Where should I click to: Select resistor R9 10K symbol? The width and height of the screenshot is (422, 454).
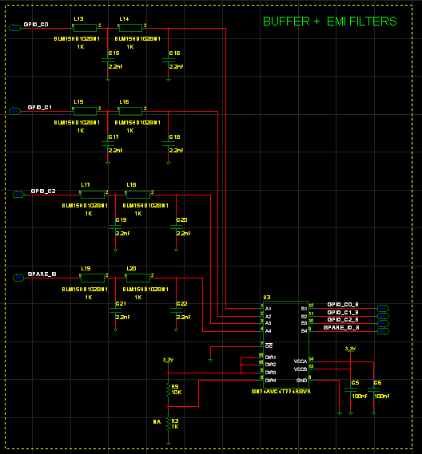[x=168, y=389]
